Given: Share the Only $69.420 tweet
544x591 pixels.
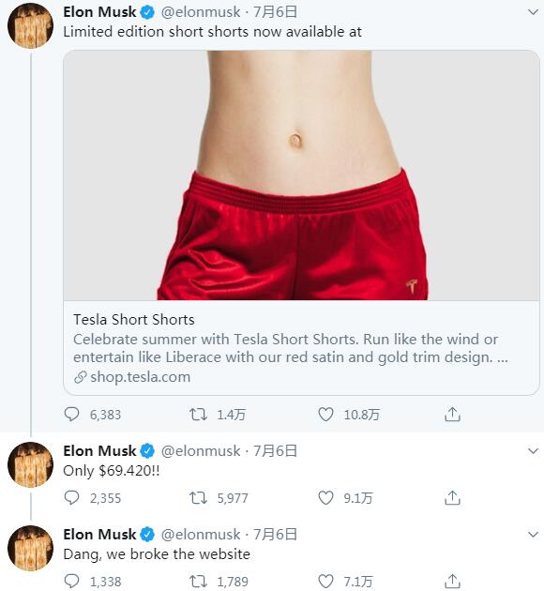Looking at the screenshot, I should (452, 497).
